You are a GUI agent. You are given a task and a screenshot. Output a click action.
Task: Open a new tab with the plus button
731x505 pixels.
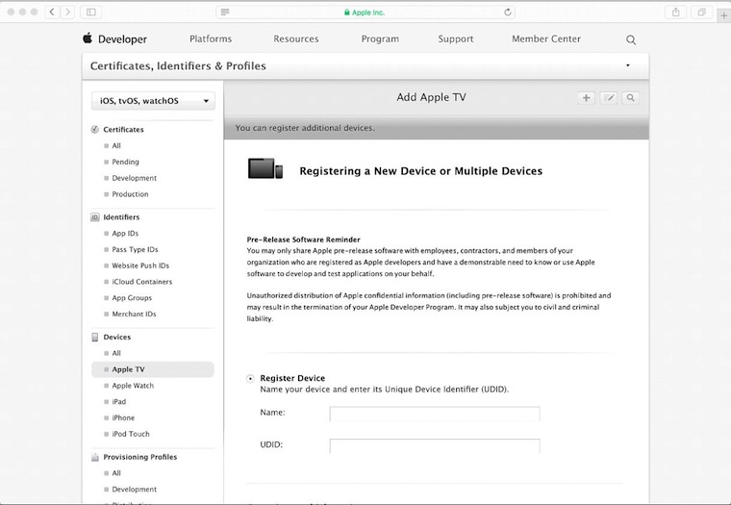[723, 15]
